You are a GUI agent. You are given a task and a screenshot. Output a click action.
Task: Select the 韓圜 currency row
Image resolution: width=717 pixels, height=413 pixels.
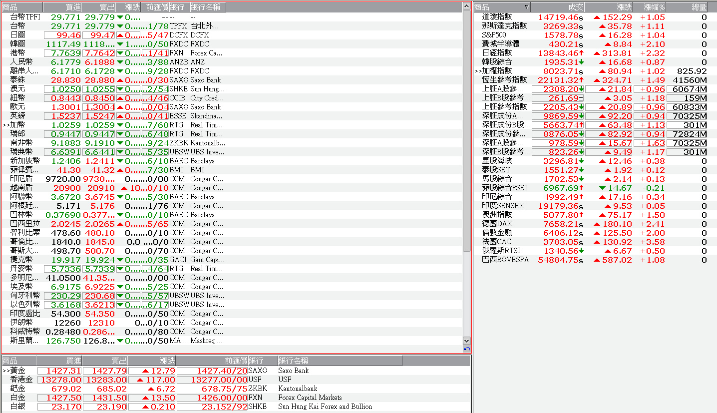tap(232, 44)
